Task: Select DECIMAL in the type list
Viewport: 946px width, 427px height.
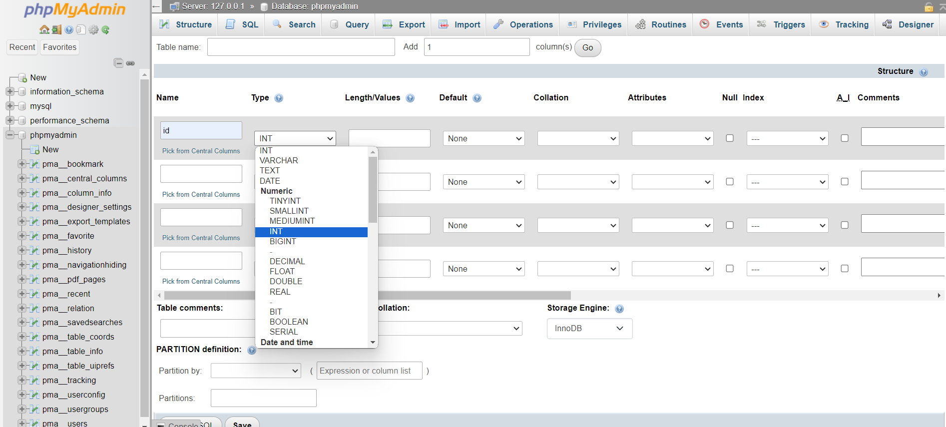Action: point(311,262)
